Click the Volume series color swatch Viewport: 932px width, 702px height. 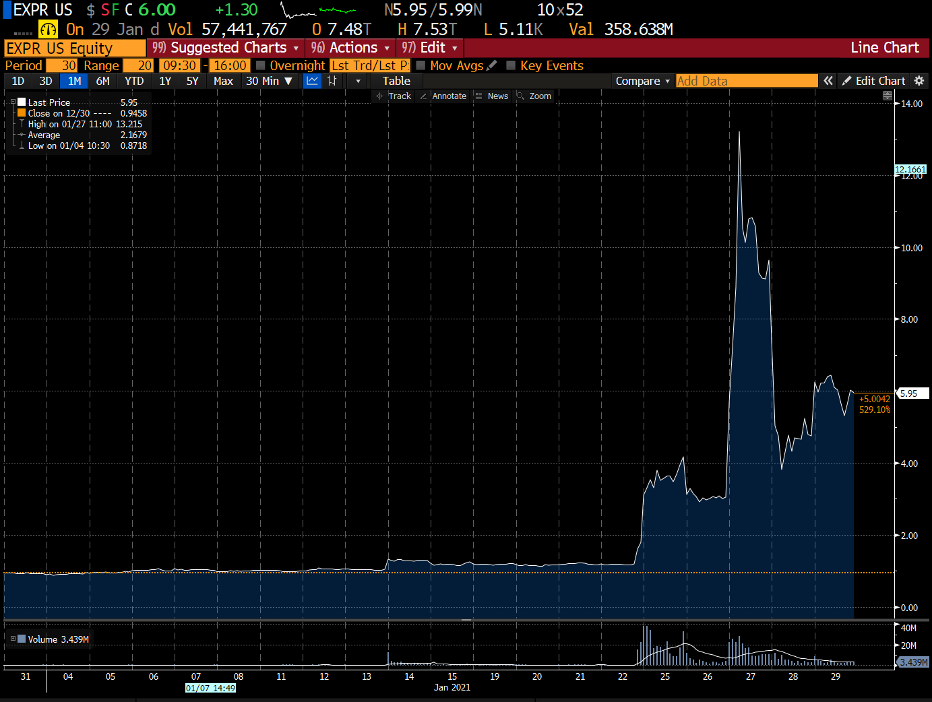pyautogui.click(x=22, y=639)
